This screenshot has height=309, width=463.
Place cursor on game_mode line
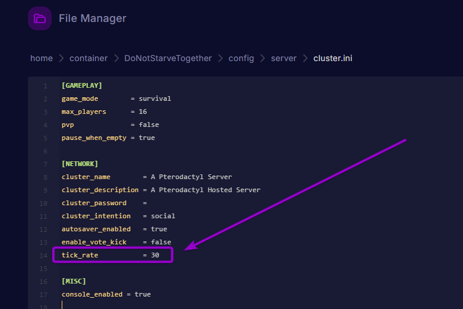116,98
